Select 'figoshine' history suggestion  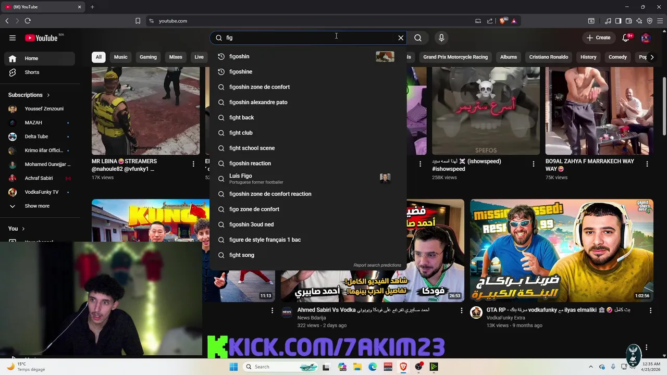click(308, 72)
